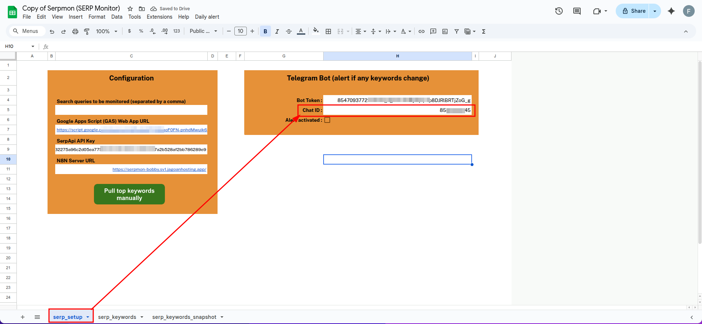Viewport: 702px width, 324px height.
Task: Switch to serp_keywords_snapshot tab
Action: (x=184, y=317)
